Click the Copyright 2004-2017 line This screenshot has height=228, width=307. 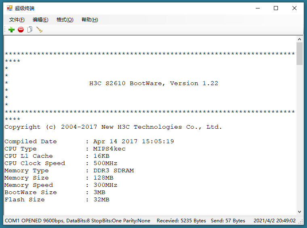point(113,127)
